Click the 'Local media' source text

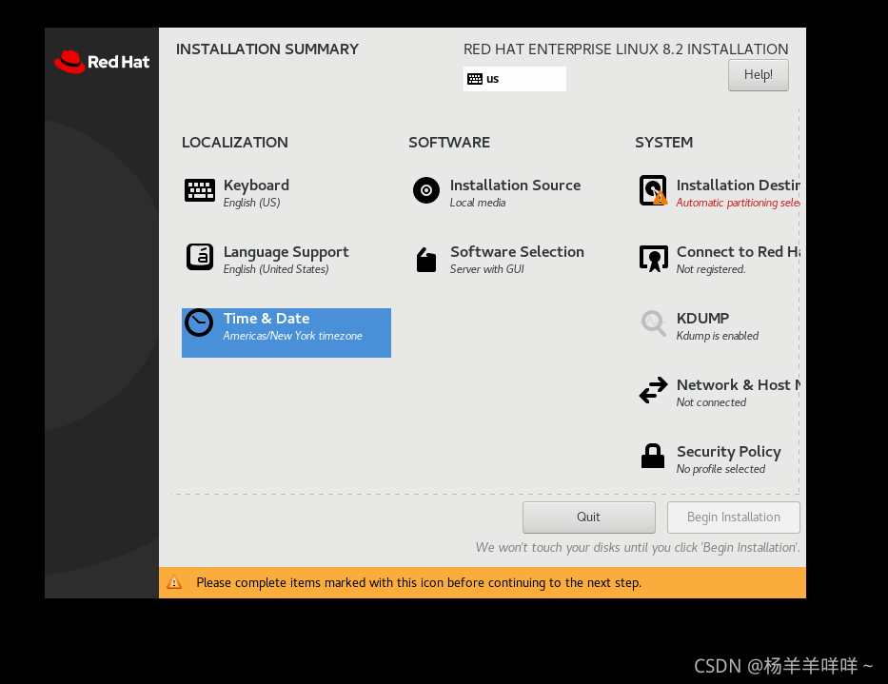pos(478,203)
